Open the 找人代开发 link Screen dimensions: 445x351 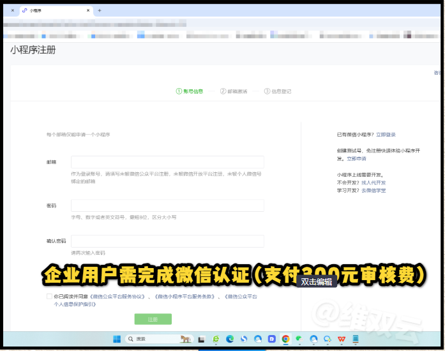[x=374, y=183]
